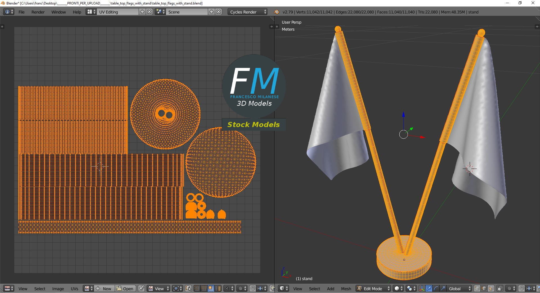The height and width of the screenshot is (293, 540).
Task: Open UV editor proportional editing selector
Action: (x=242, y=288)
